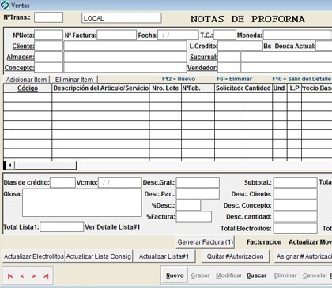Screen dimensions: 332x288
Task: Click the Fecha date field
Action: [x=178, y=35]
